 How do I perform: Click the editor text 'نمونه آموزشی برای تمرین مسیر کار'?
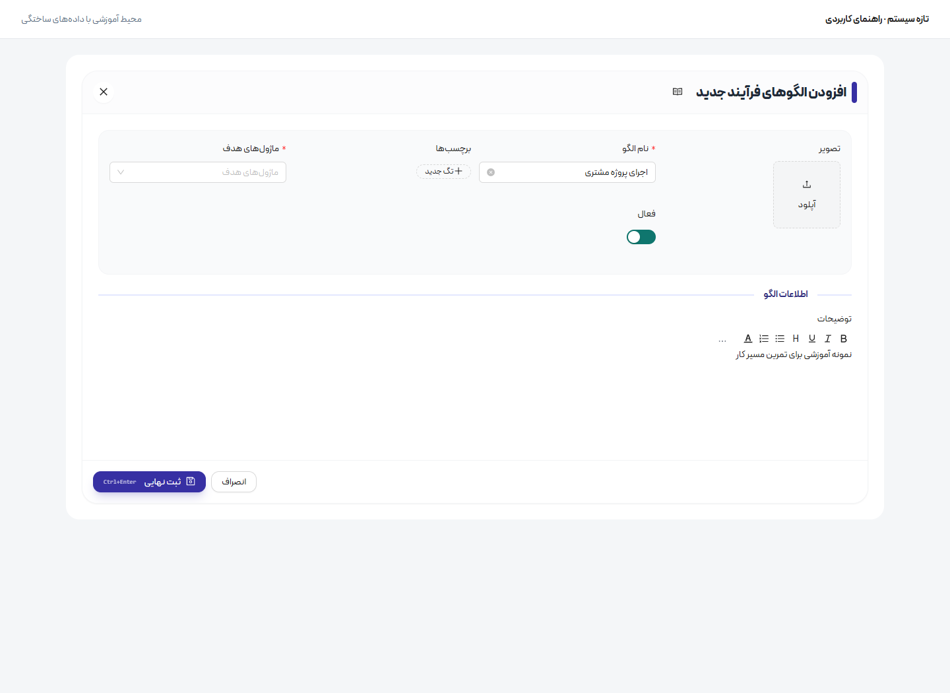(794, 355)
